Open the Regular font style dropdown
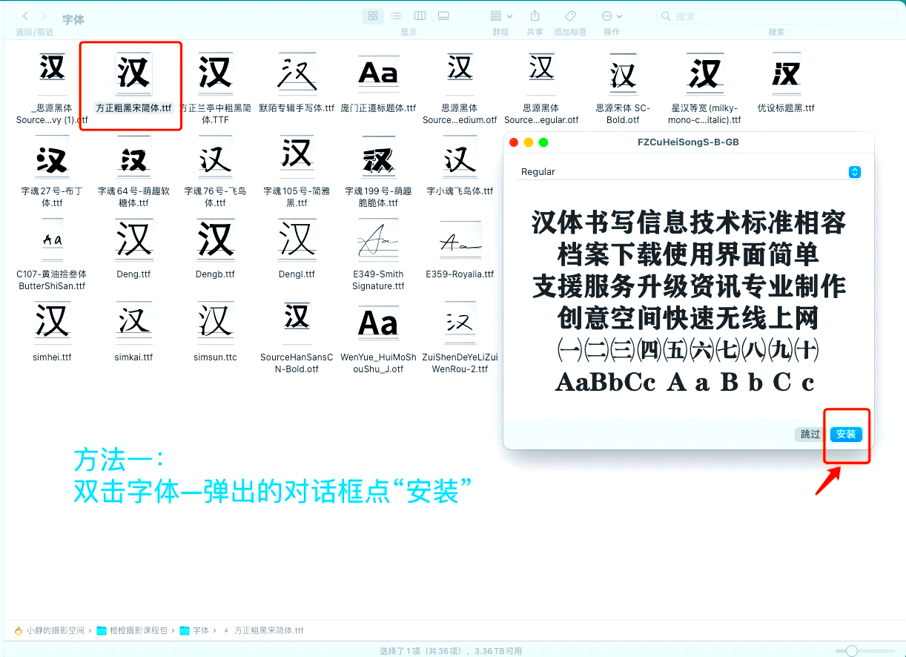 690,171
